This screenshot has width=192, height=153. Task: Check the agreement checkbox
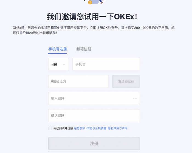tap(50, 128)
